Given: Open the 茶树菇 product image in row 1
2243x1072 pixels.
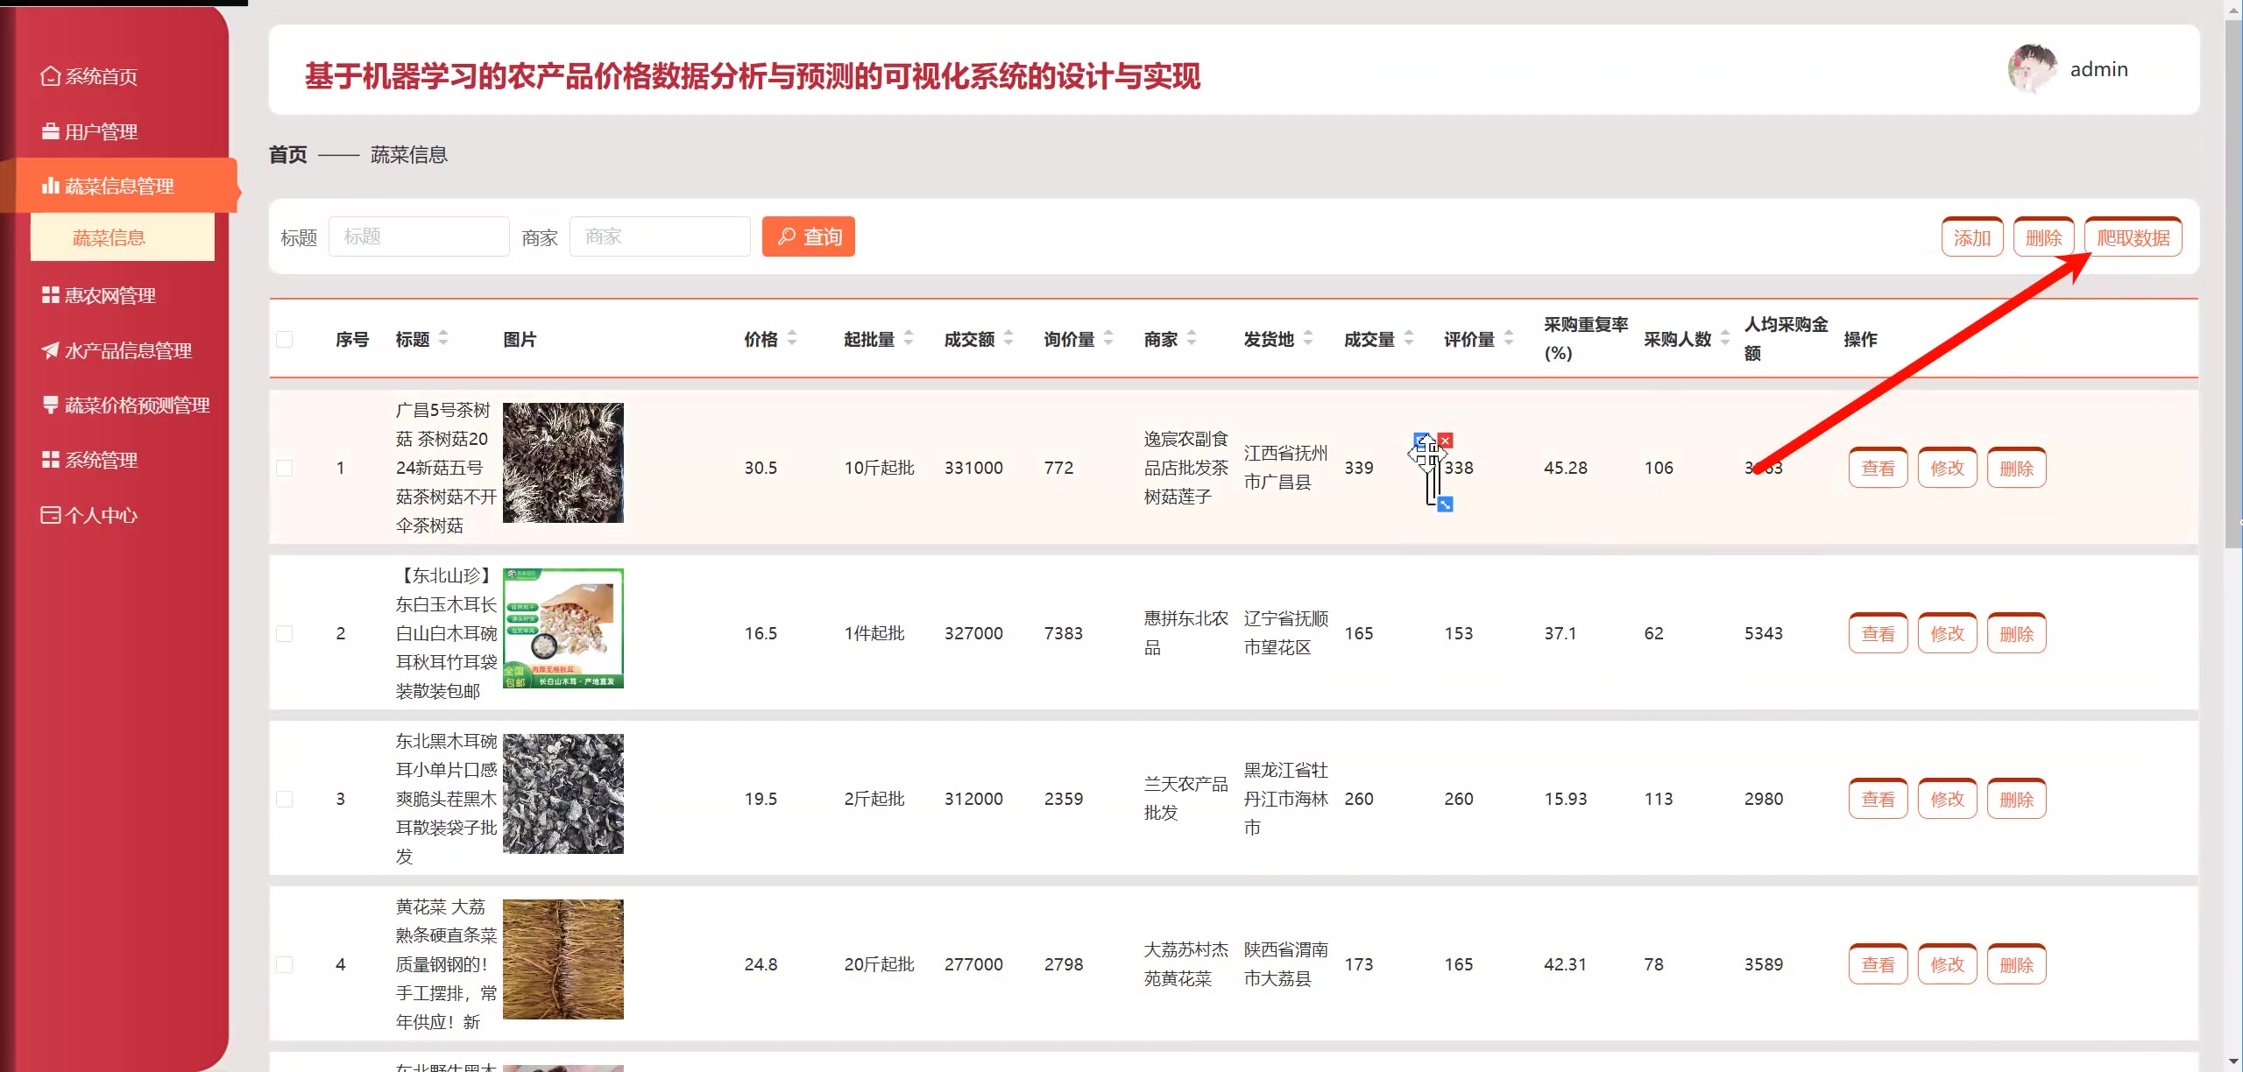Looking at the screenshot, I should point(563,463).
